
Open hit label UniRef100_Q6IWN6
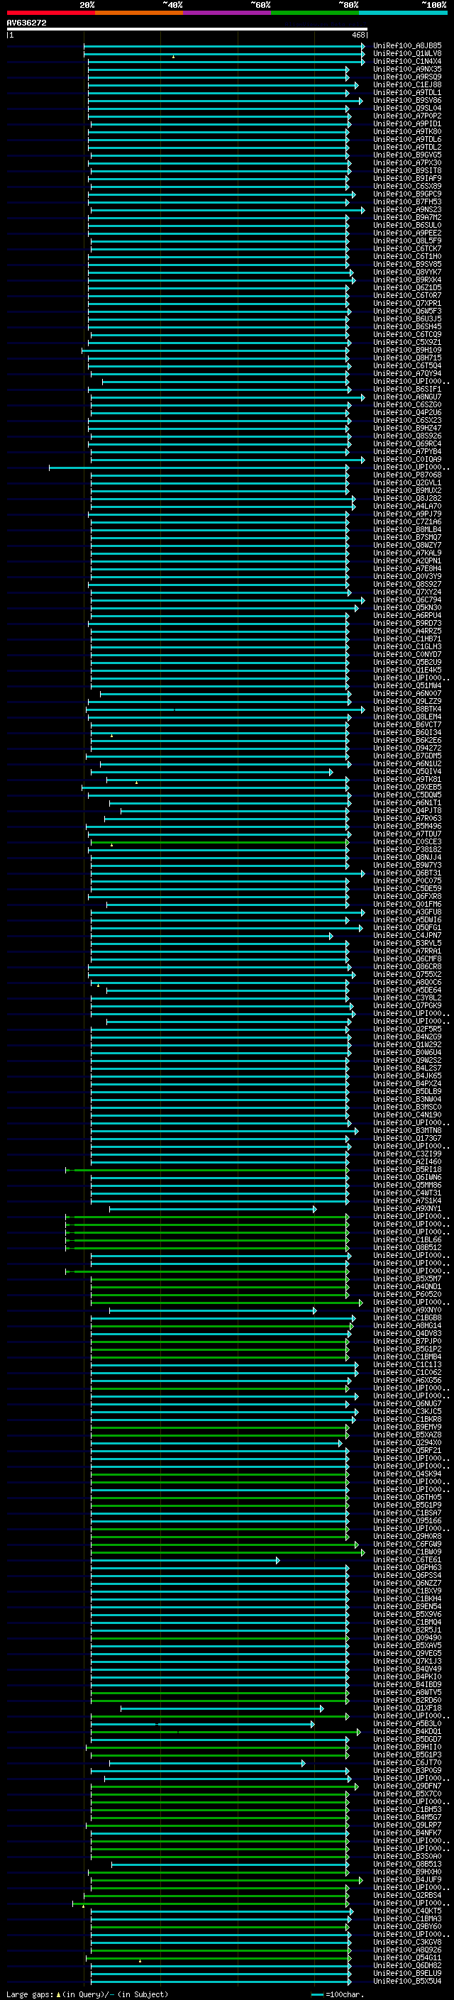click(407, 1177)
